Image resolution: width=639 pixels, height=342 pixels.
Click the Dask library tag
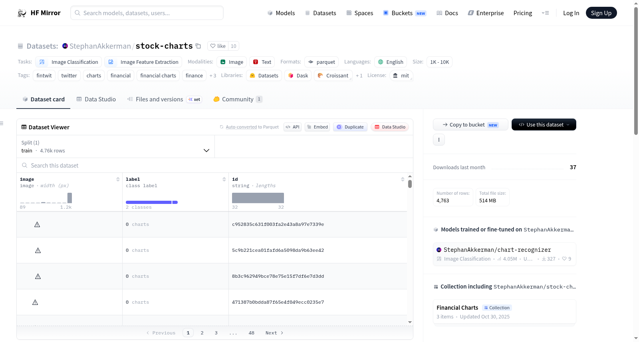tap(298, 75)
